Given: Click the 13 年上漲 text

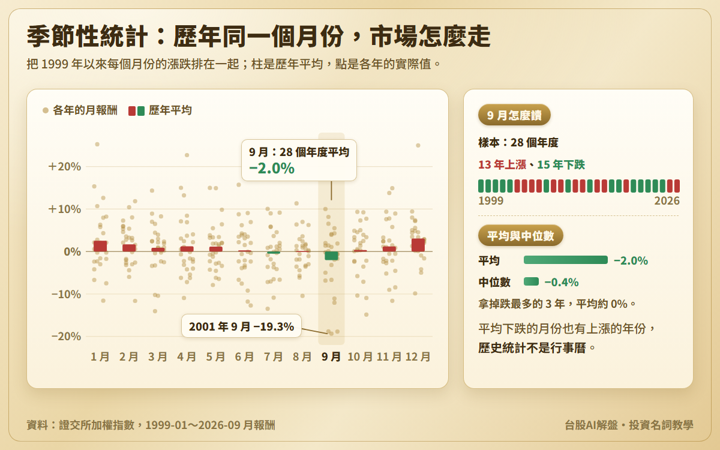Looking at the screenshot, I should pos(502,164).
